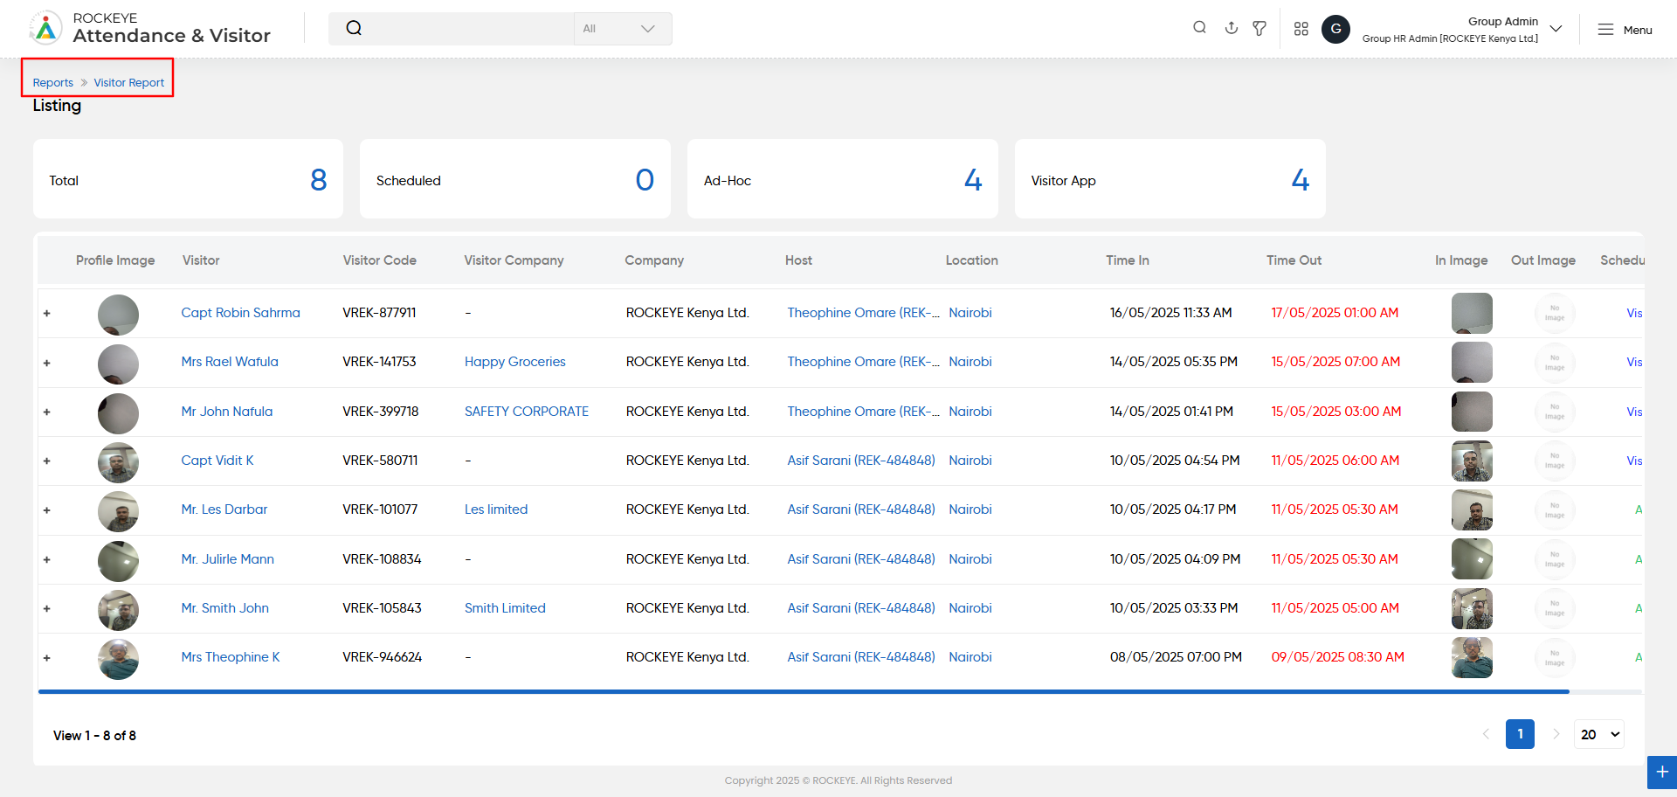Open the apps grid icon
The width and height of the screenshot is (1677, 797).
(x=1301, y=29)
